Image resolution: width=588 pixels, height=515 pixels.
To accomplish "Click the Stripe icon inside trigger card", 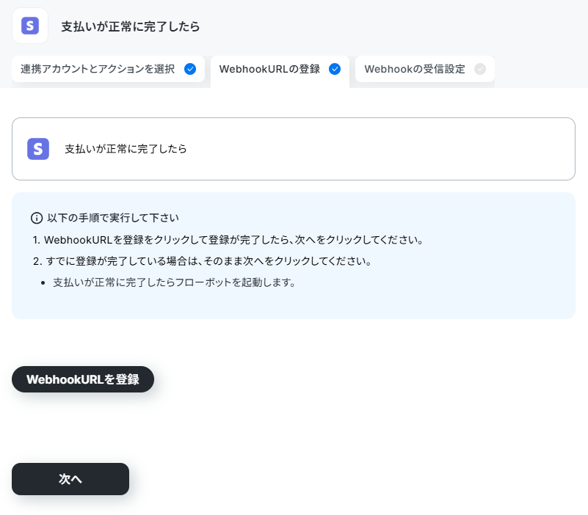I will pos(38,149).
